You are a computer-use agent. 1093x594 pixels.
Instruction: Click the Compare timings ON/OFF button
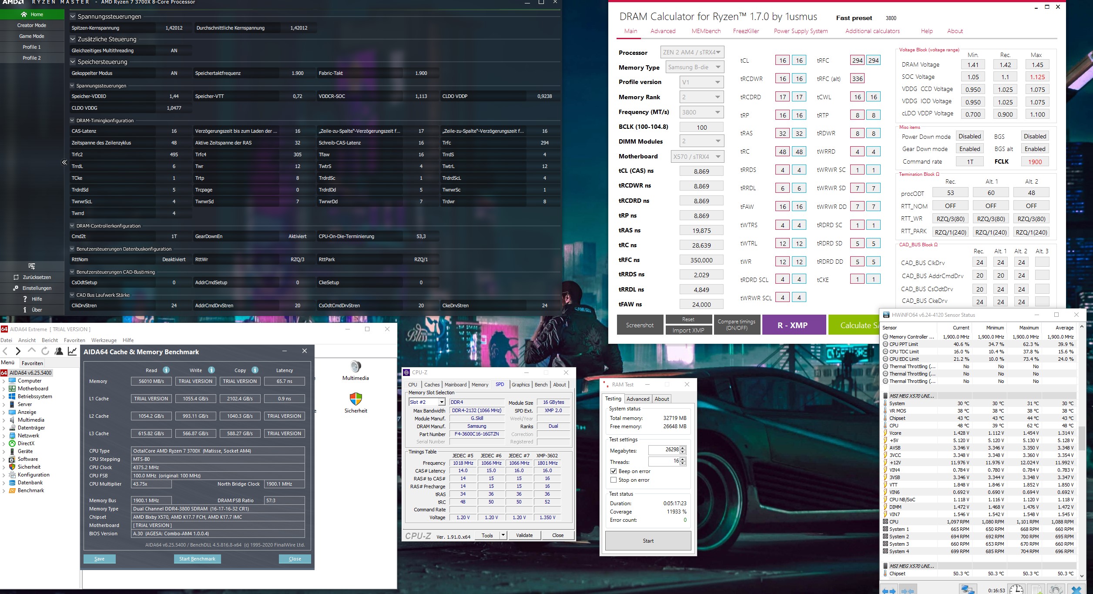tap(736, 325)
